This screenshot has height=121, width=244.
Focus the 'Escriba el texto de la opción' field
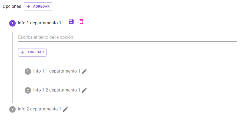(127, 37)
